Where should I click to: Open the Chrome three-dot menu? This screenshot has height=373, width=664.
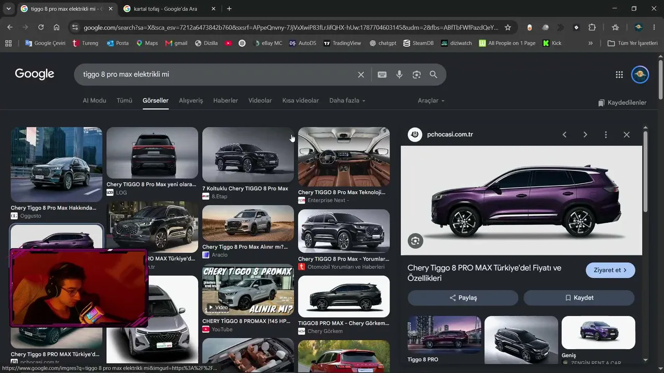(654, 27)
